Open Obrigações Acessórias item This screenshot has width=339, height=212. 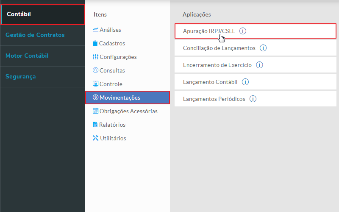[128, 111]
